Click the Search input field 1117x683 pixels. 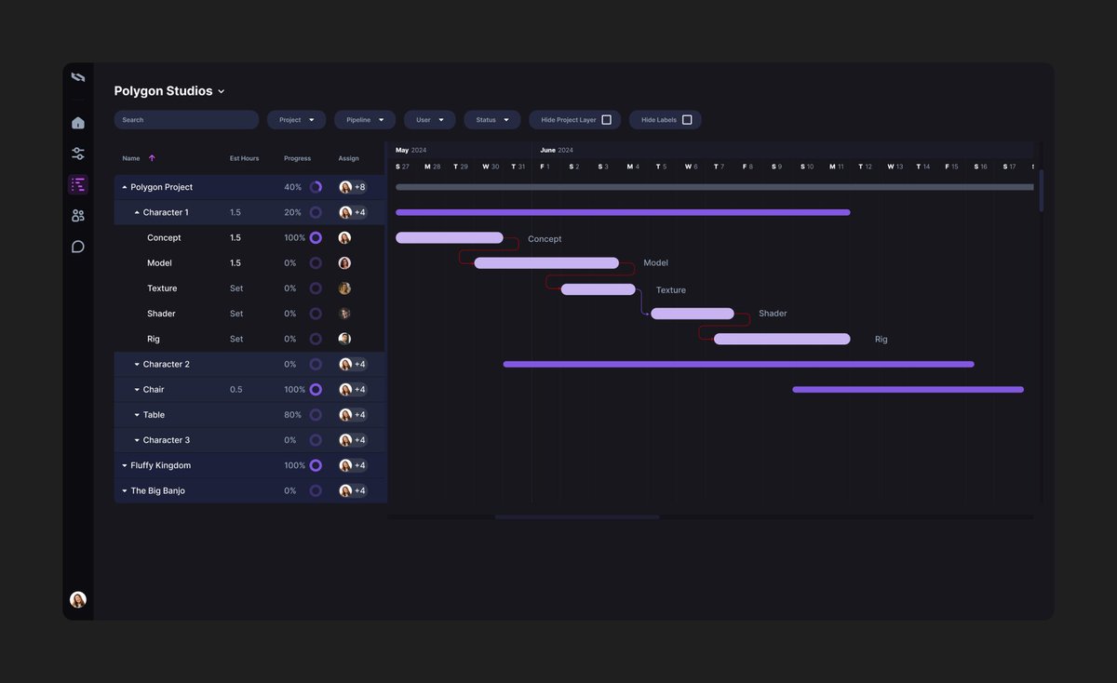(186, 120)
